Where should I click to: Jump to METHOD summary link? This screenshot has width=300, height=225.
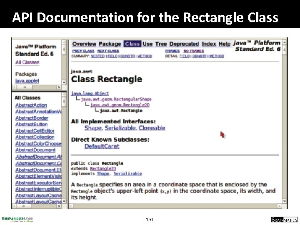click(x=145, y=56)
